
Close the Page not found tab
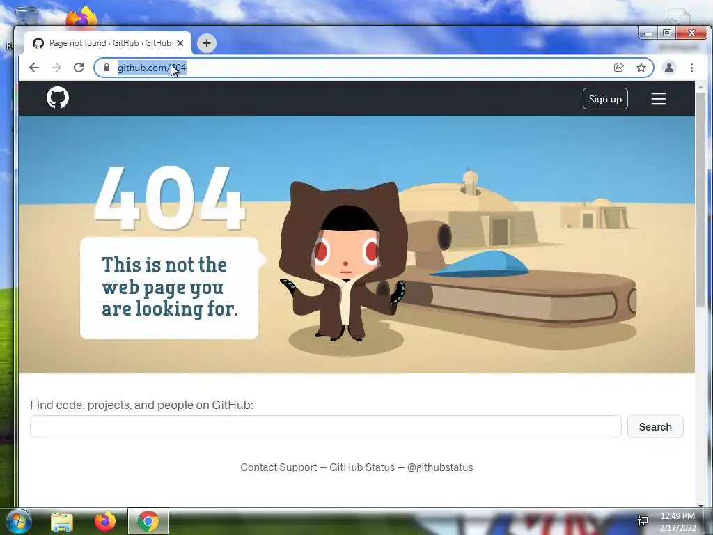tap(180, 43)
